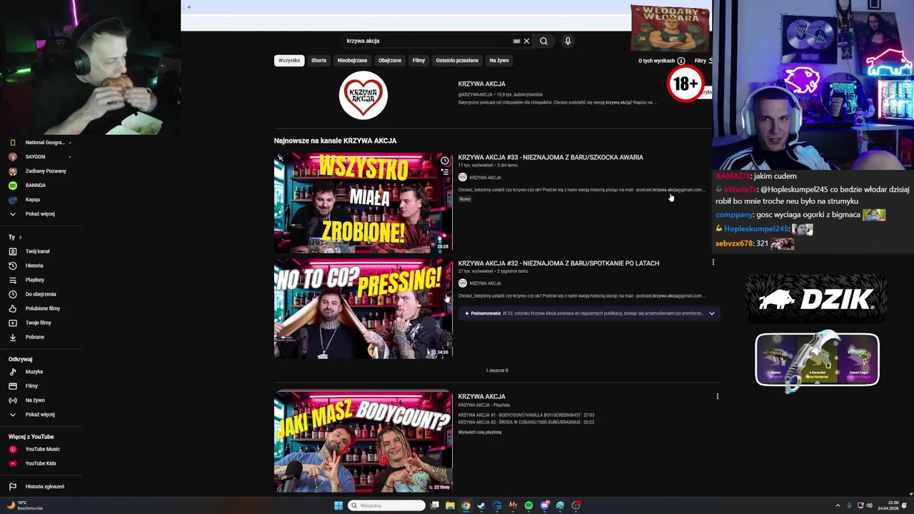Open the Filtry search filters
This screenshot has width=914, height=514.
pos(703,61)
